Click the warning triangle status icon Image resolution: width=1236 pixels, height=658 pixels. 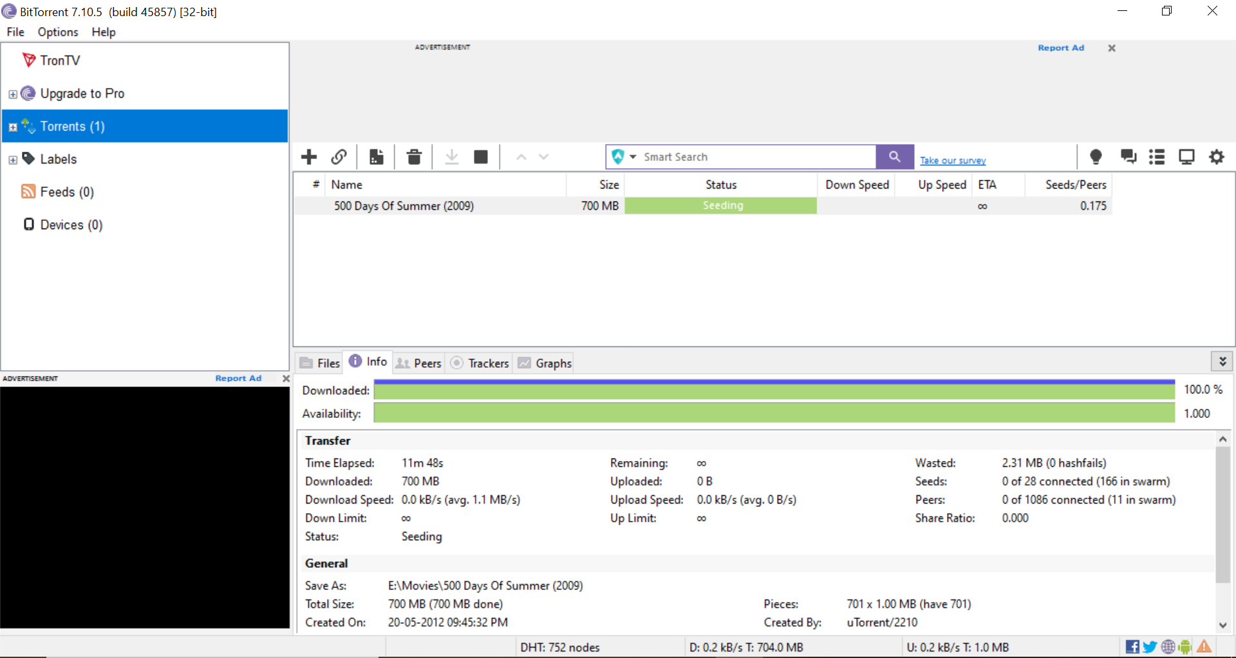1204,647
